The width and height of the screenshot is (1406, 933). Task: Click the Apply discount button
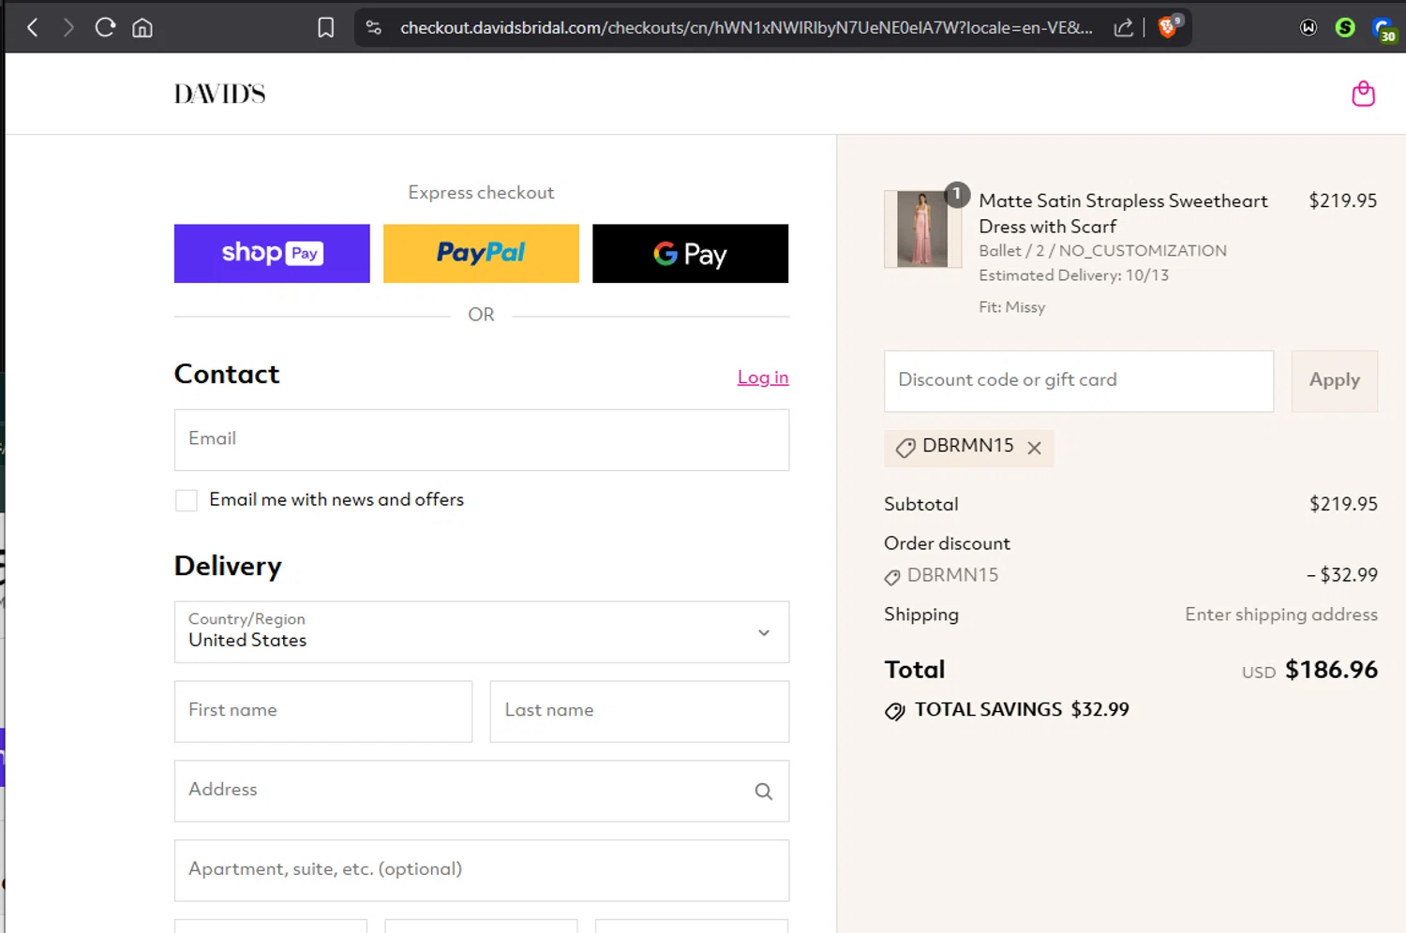(1335, 381)
